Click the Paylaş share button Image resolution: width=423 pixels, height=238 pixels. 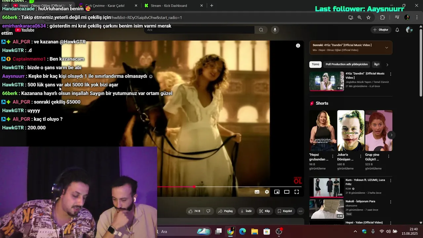pyautogui.click(x=225, y=211)
